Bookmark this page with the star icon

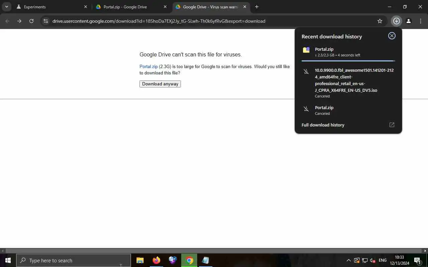click(380, 21)
